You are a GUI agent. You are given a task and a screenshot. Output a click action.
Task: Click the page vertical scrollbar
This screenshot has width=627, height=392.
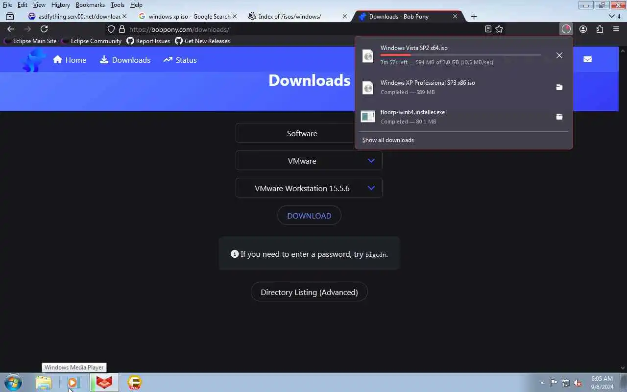click(x=623, y=209)
